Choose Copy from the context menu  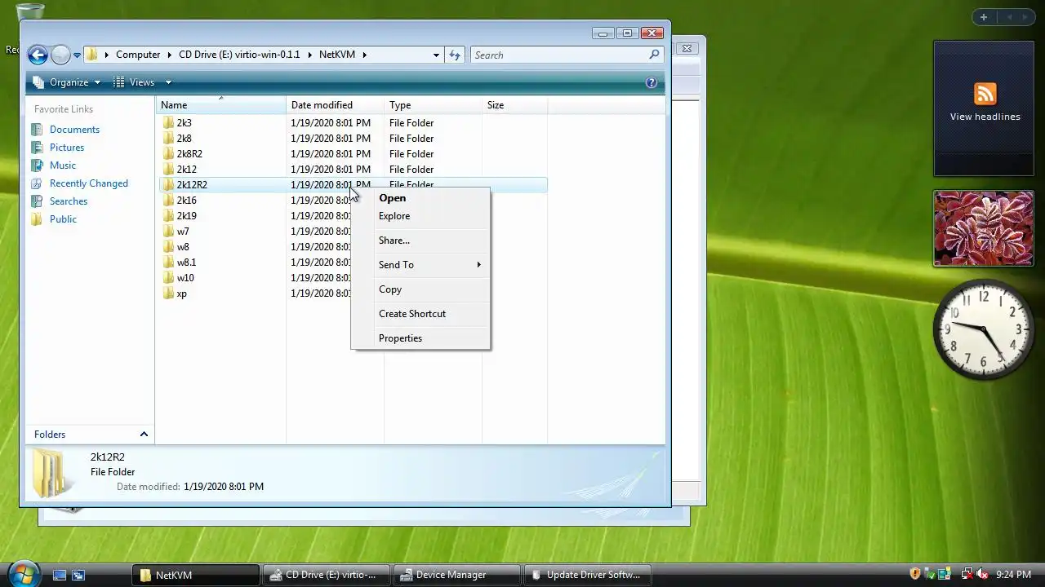(x=420, y=289)
